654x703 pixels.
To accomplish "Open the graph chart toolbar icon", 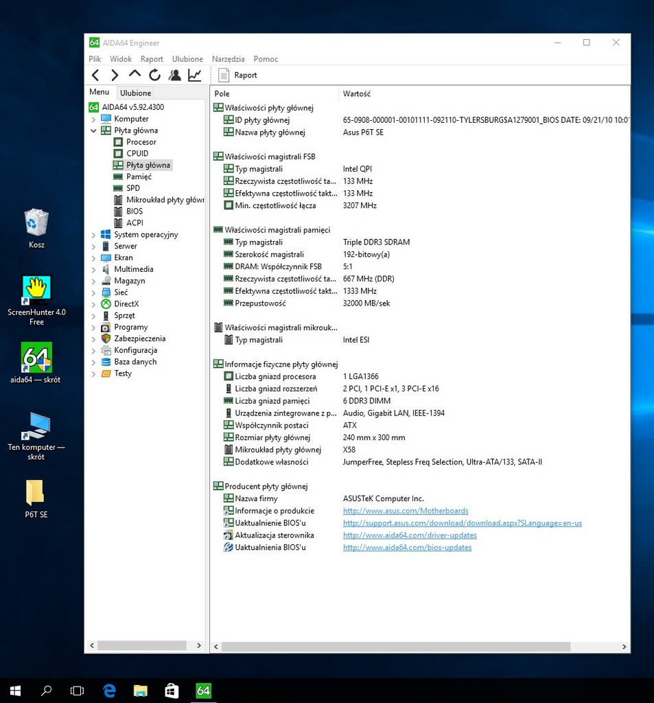I will [194, 75].
